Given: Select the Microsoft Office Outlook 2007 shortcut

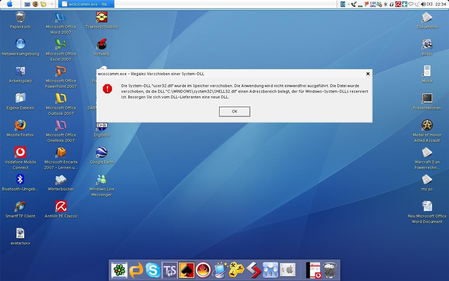Looking at the screenshot, I should [x=61, y=104].
